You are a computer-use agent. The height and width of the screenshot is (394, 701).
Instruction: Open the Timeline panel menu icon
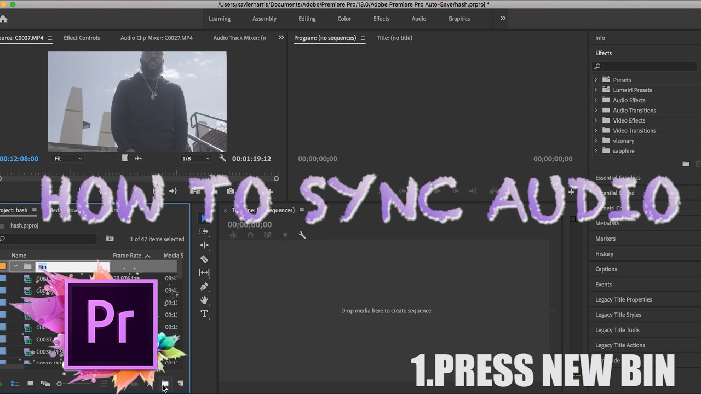click(x=301, y=211)
